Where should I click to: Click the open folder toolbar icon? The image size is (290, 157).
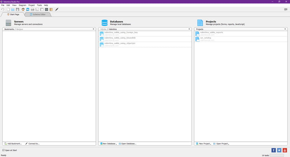13,9
